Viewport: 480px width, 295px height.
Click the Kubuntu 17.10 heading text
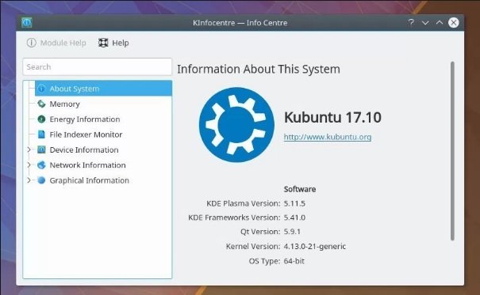(332, 118)
